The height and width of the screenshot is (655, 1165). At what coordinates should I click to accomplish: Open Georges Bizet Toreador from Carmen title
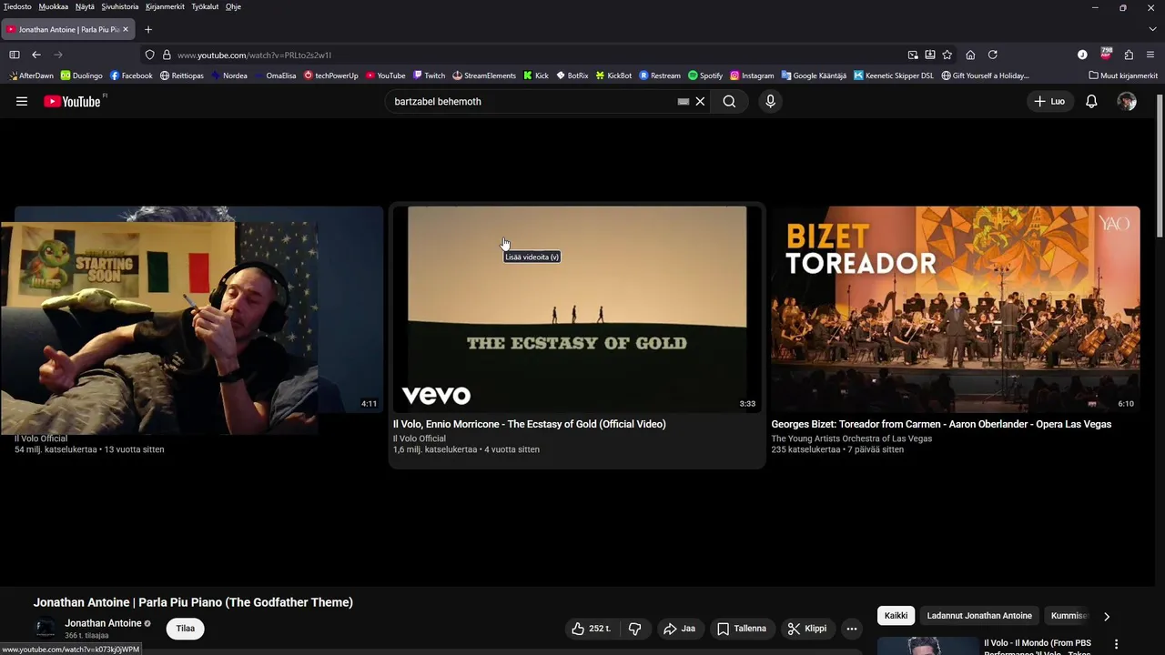coord(941,424)
